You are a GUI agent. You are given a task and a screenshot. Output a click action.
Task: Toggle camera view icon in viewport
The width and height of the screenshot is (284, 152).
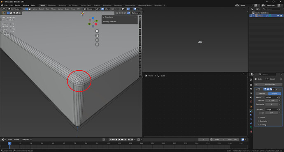click(97, 40)
